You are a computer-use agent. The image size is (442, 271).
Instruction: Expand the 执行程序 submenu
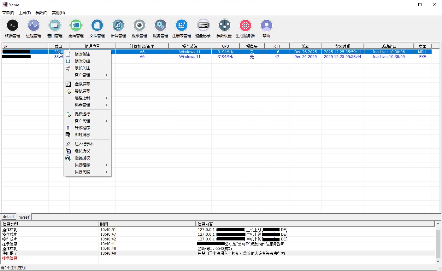tap(82, 165)
